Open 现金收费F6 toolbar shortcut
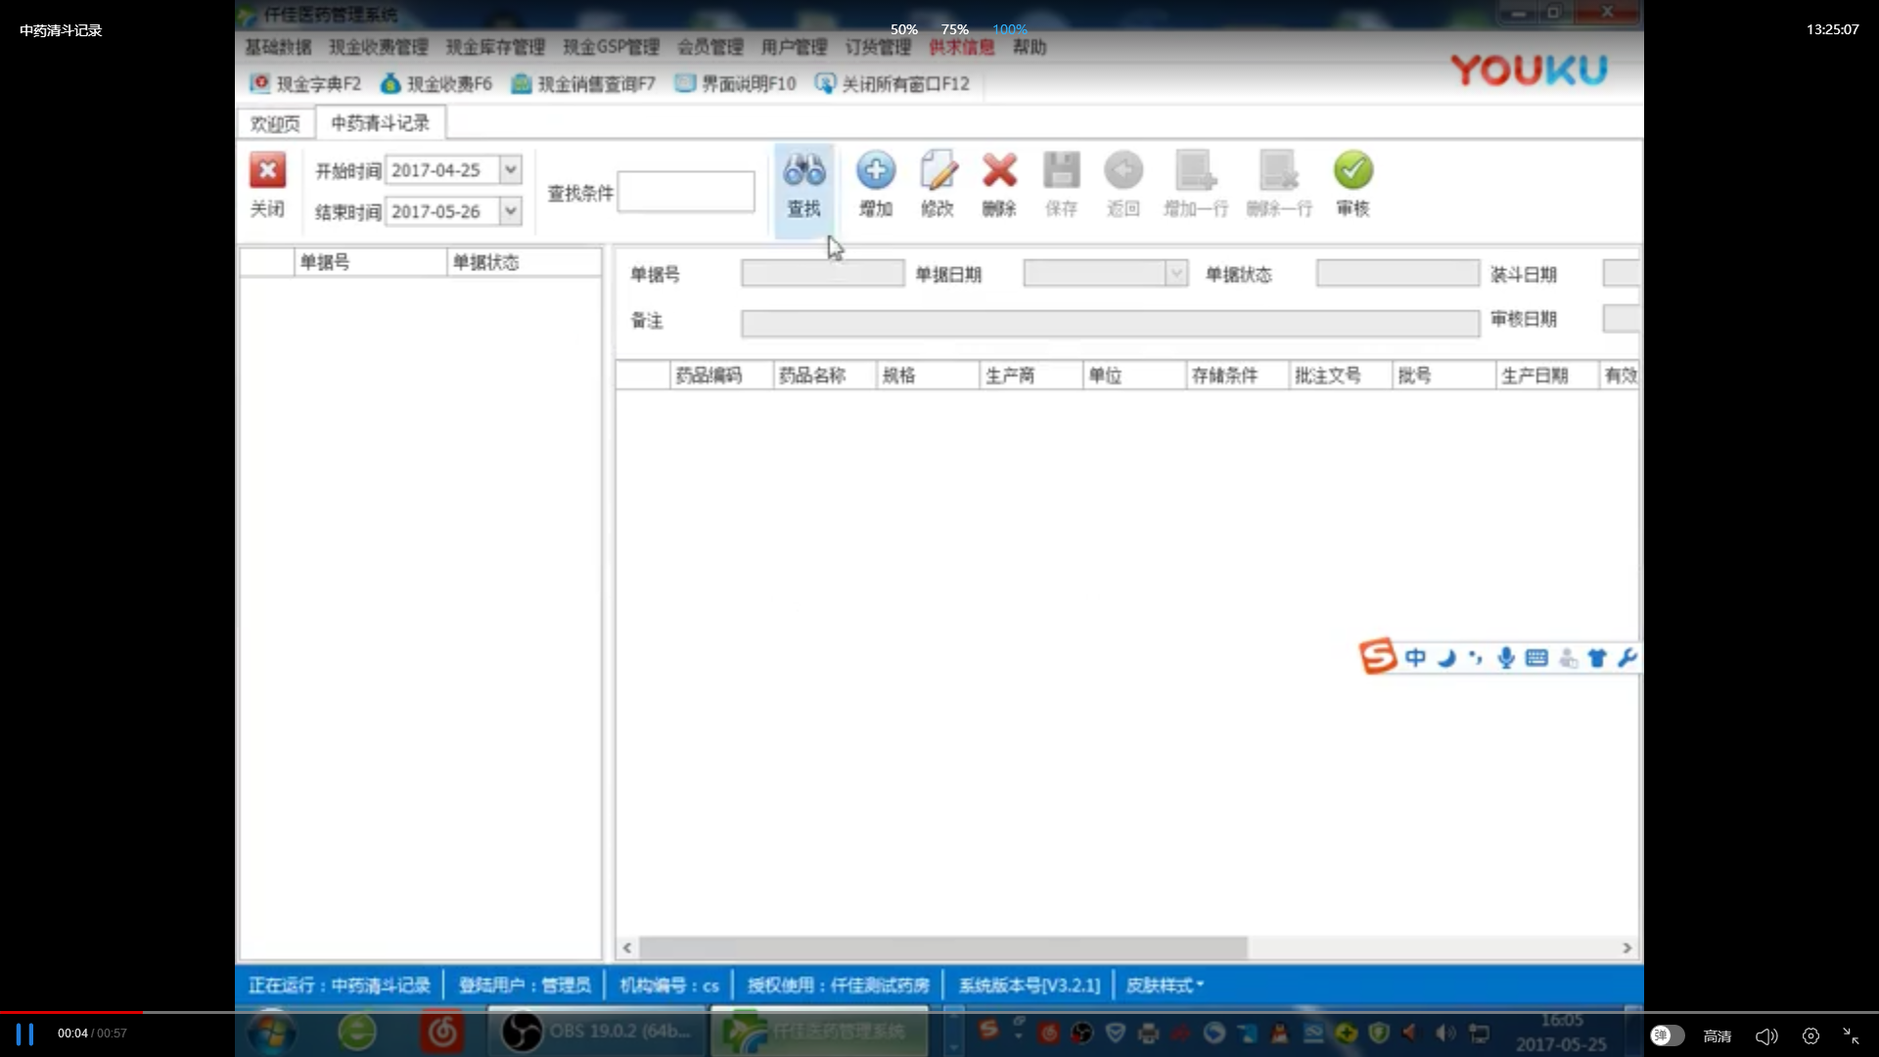The image size is (1879, 1057). (x=436, y=84)
